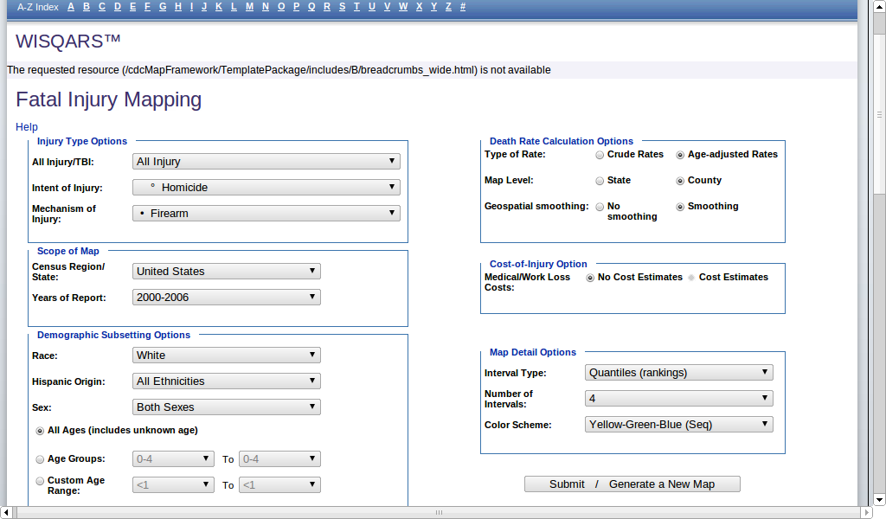Open the # entry in A-Z Index
This screenshot has width=886, height=519.
(463, 7)
